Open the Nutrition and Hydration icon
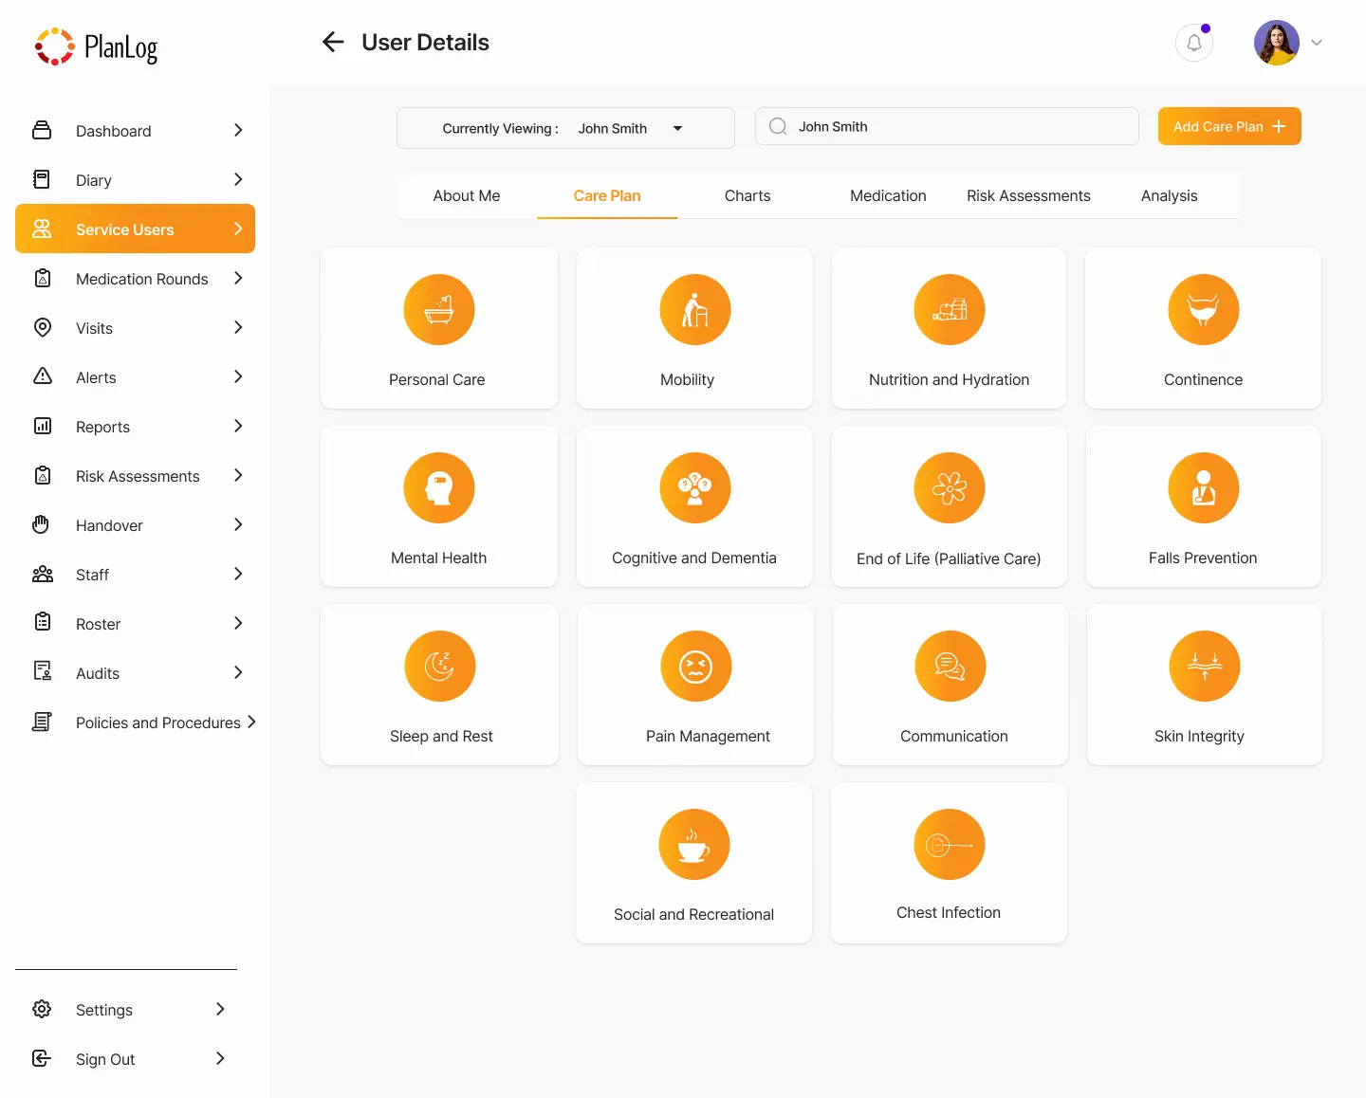 point(949,310)
